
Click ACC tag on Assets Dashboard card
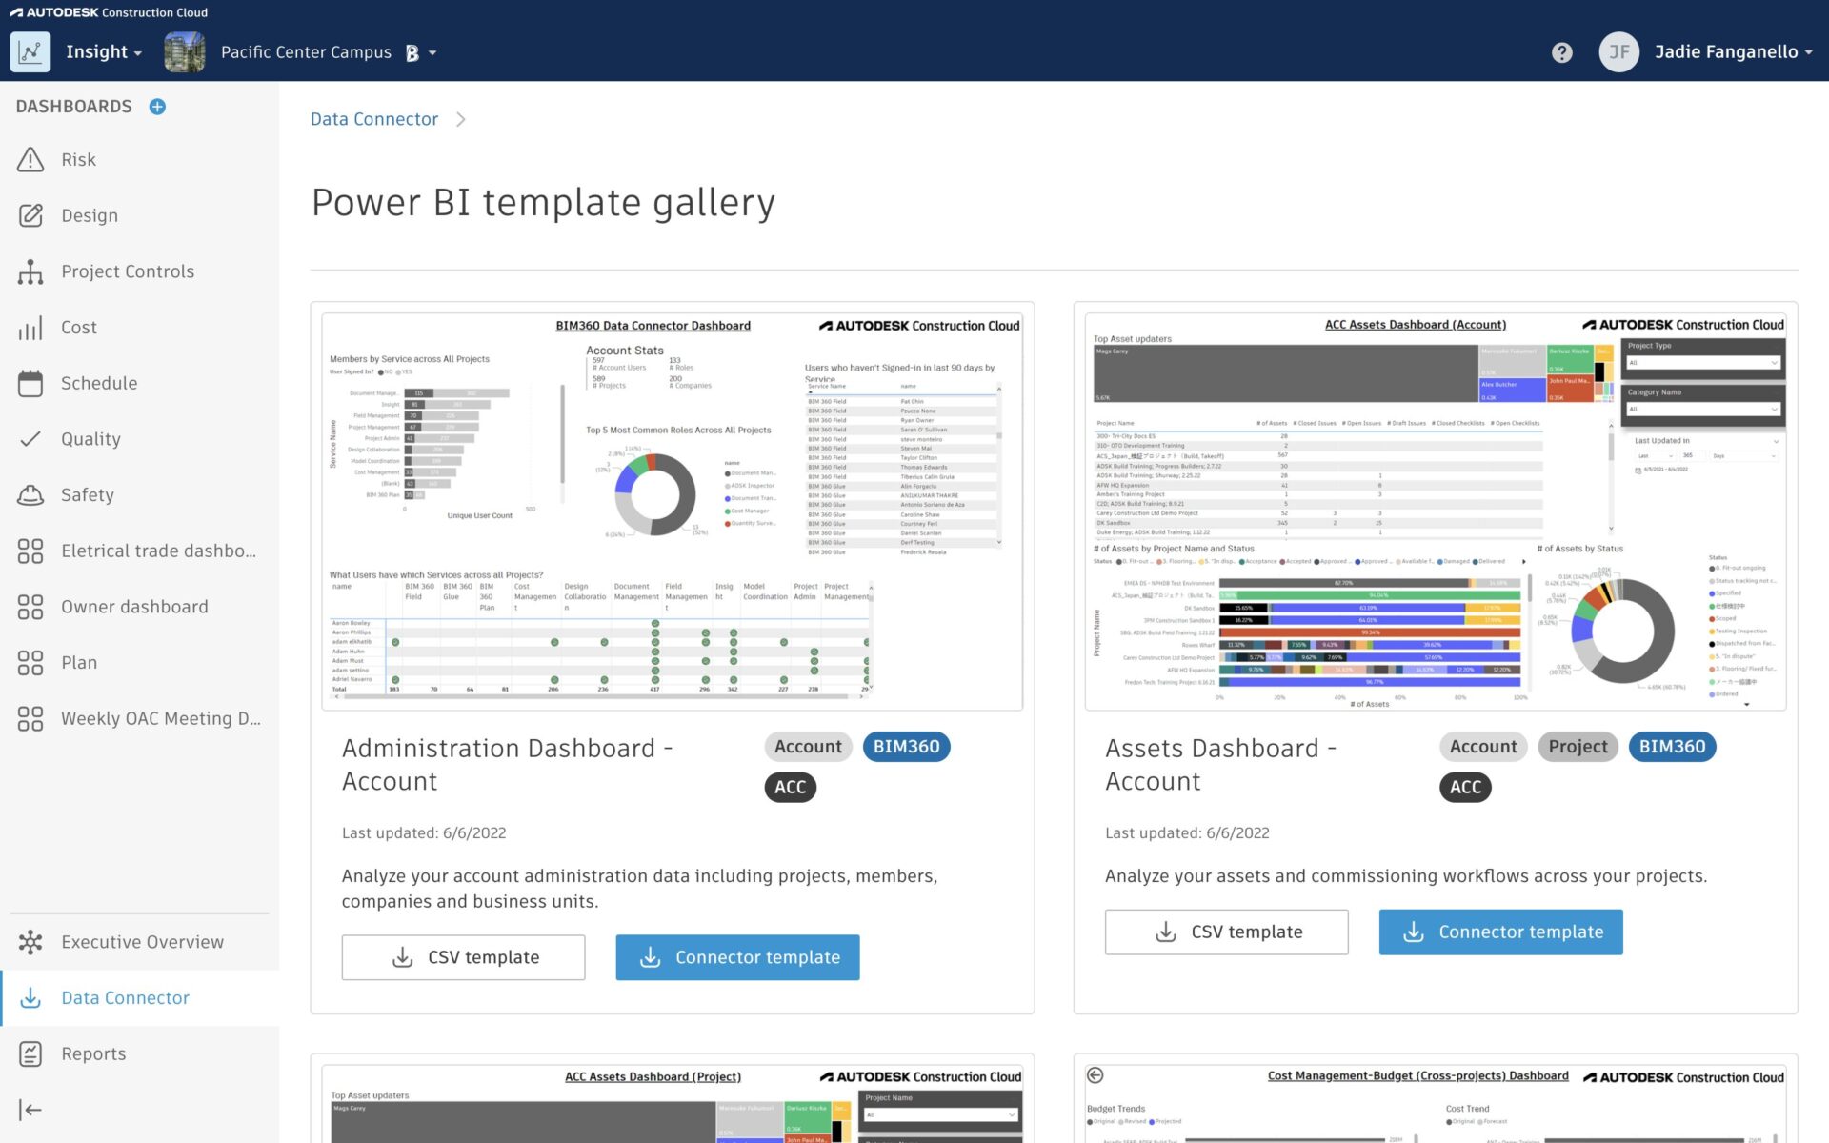1466,787
